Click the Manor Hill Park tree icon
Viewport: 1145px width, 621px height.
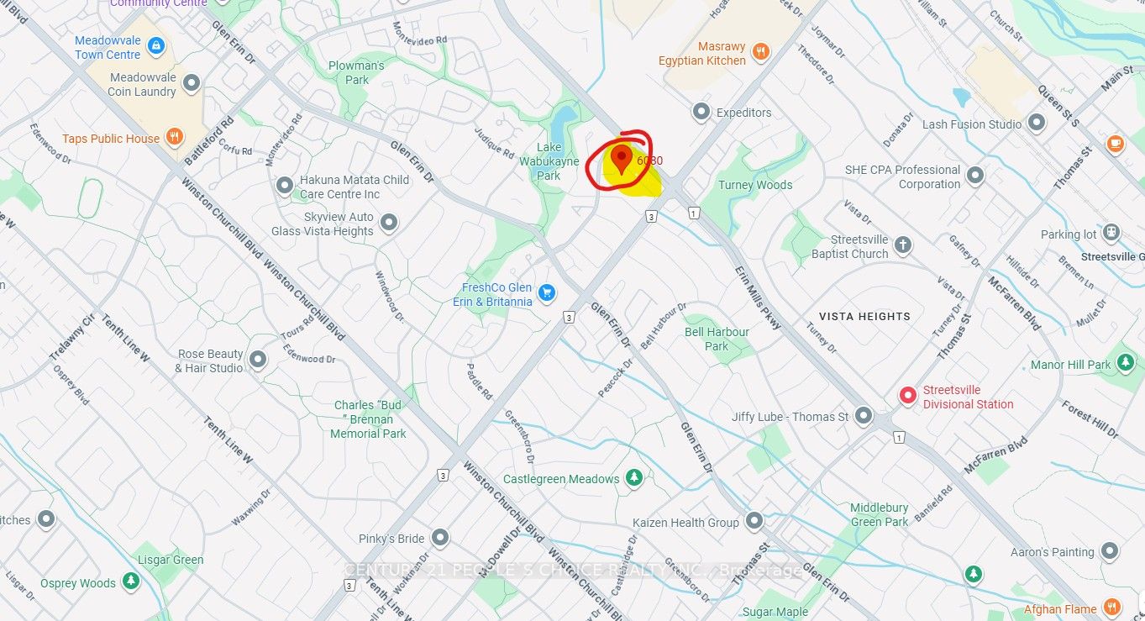tap(1126, 364)
